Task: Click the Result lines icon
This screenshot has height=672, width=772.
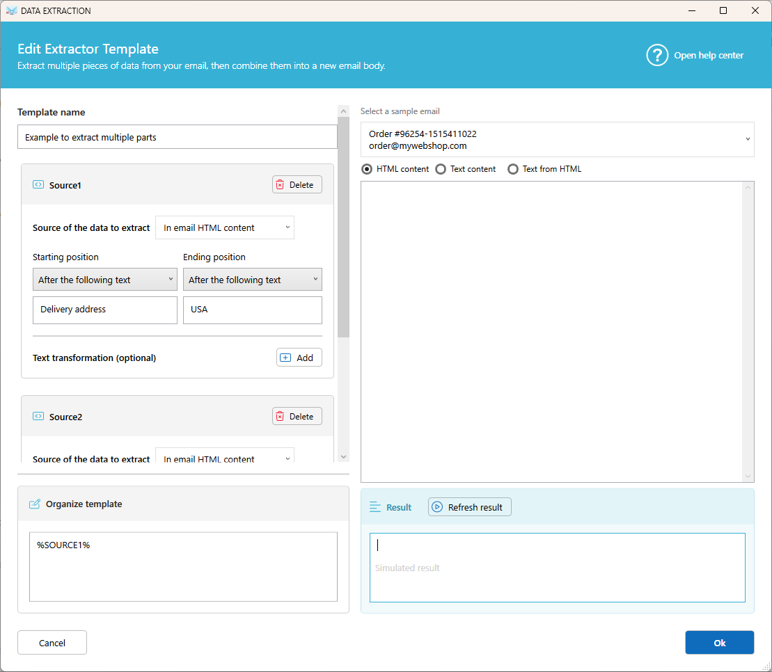Action: [x=375, y=507]
